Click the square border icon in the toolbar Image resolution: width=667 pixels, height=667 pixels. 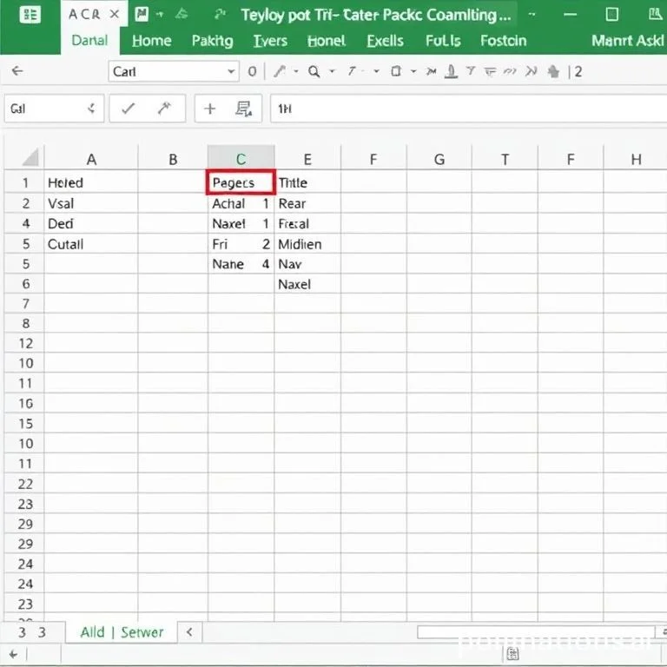coord(396,71)
